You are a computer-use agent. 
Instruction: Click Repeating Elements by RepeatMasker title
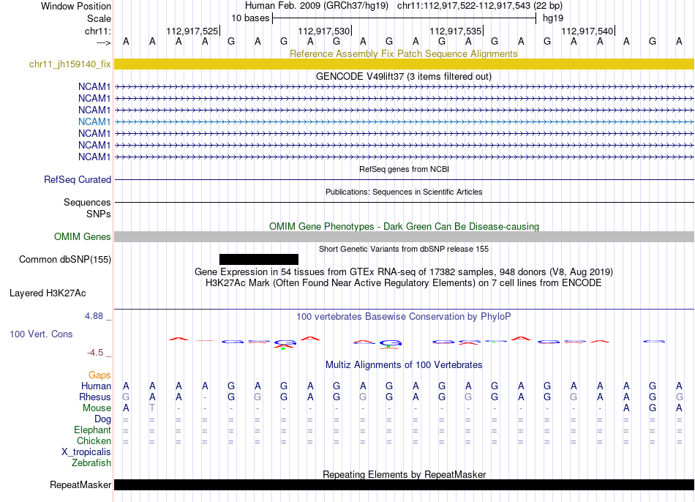(x=405, y=474)
